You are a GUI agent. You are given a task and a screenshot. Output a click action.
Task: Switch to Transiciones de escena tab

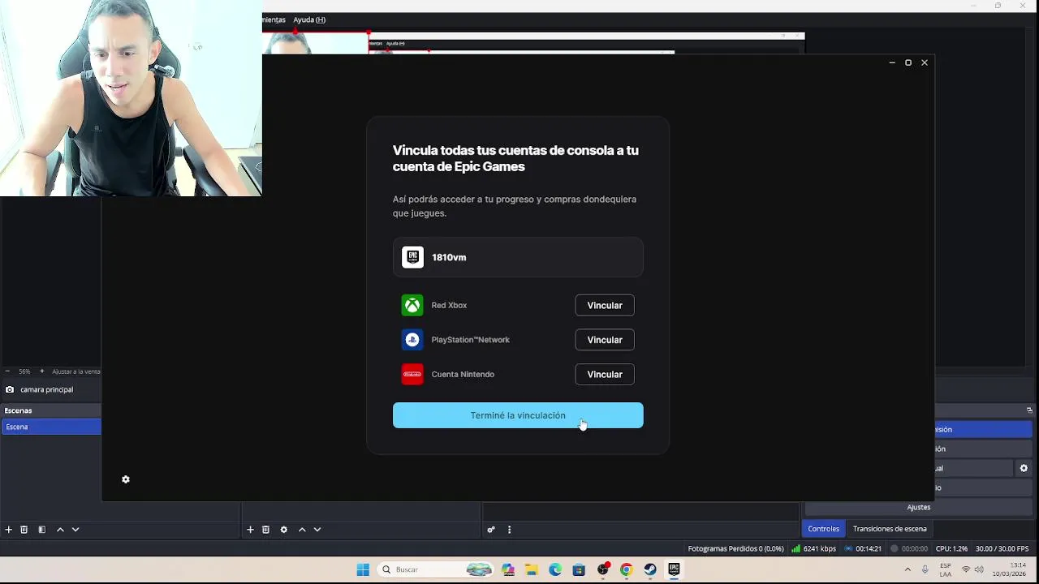890,529
